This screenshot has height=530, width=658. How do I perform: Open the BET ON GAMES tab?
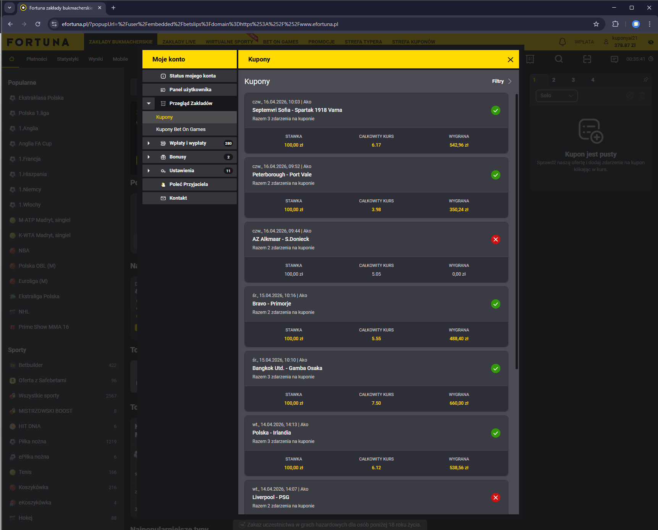click(281, 42)
